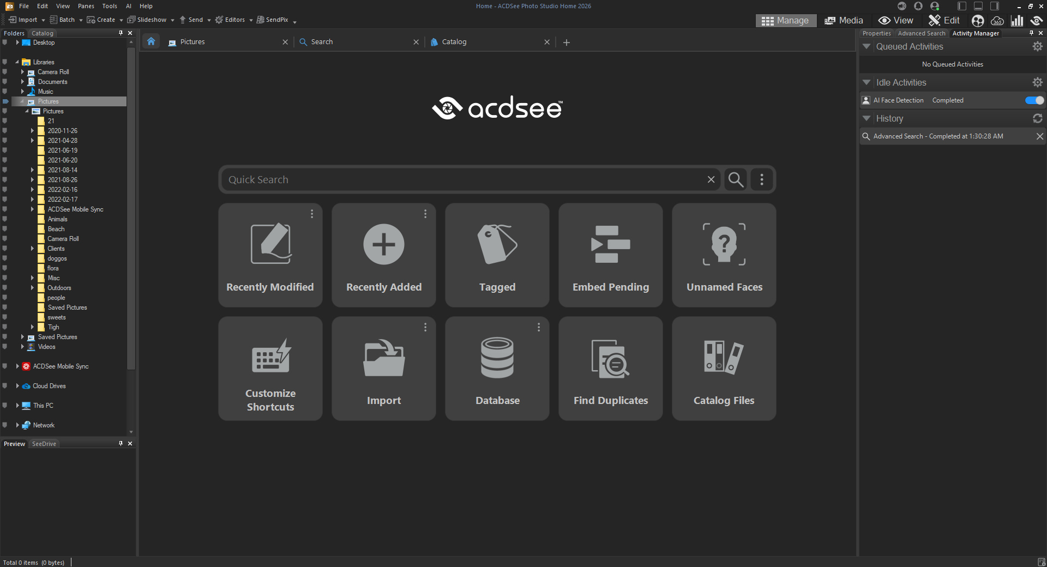This screenshot has width=1047, height=567.
Task: Click the Catalog Files tile
Action: pyautogui.click(x=724, y=369)
